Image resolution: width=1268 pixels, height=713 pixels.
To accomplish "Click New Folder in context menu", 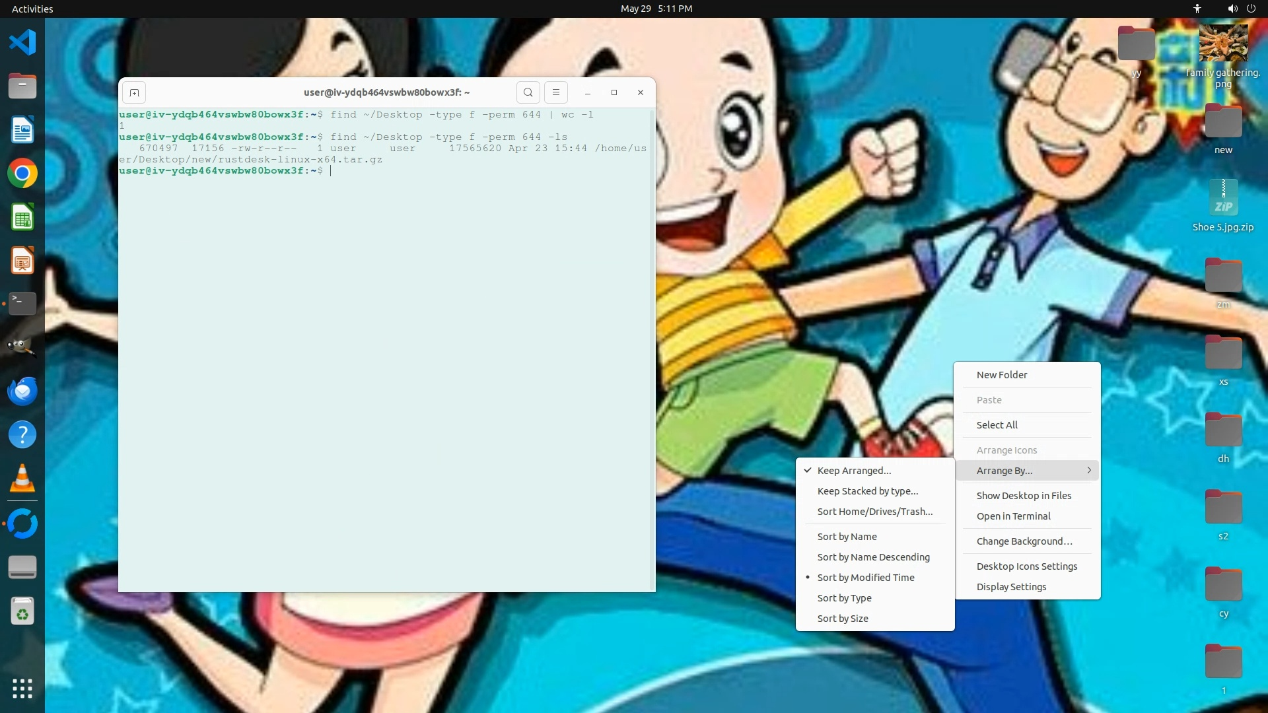I will (x=1002, y=375).
